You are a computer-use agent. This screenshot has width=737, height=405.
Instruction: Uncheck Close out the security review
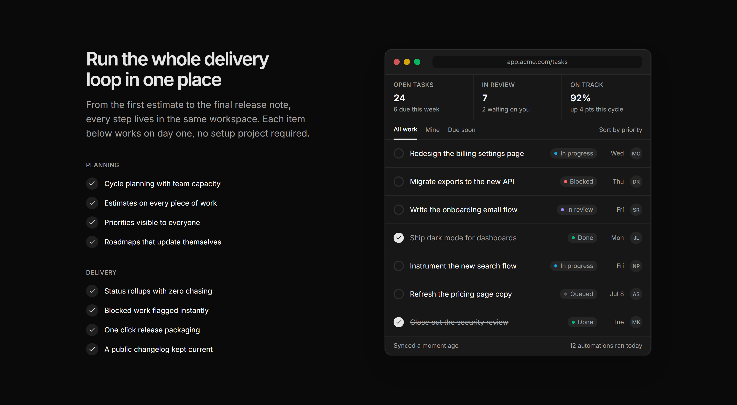click(x=398, y=322)
